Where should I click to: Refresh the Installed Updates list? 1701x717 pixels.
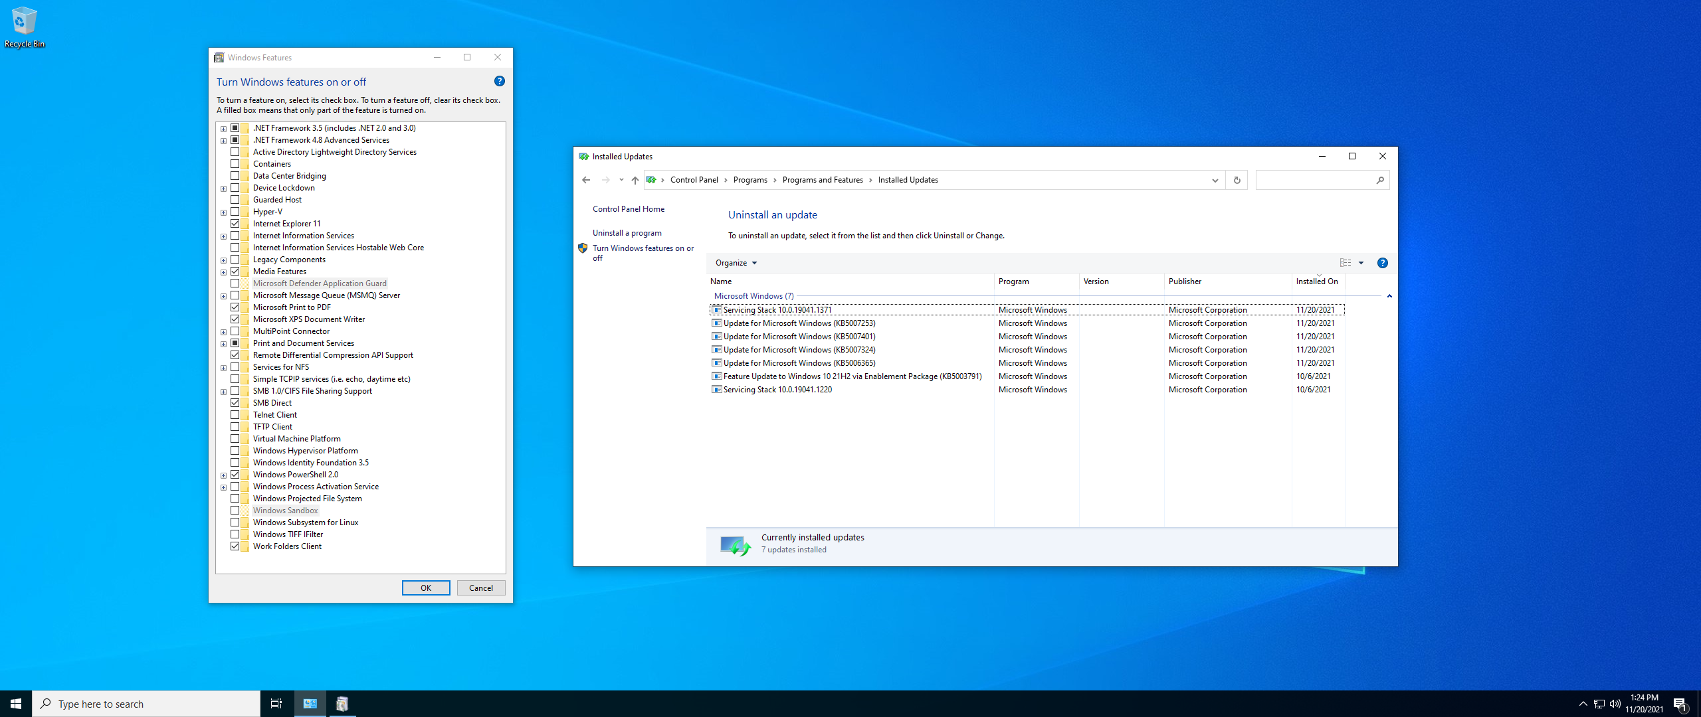coord(1237,180)
